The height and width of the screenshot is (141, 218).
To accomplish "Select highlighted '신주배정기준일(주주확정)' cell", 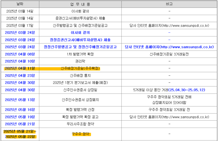I will click(80, 69).
